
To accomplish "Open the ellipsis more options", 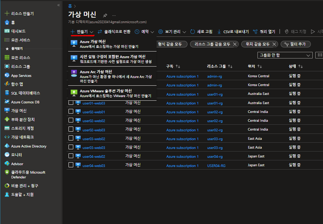I will 114,15.
